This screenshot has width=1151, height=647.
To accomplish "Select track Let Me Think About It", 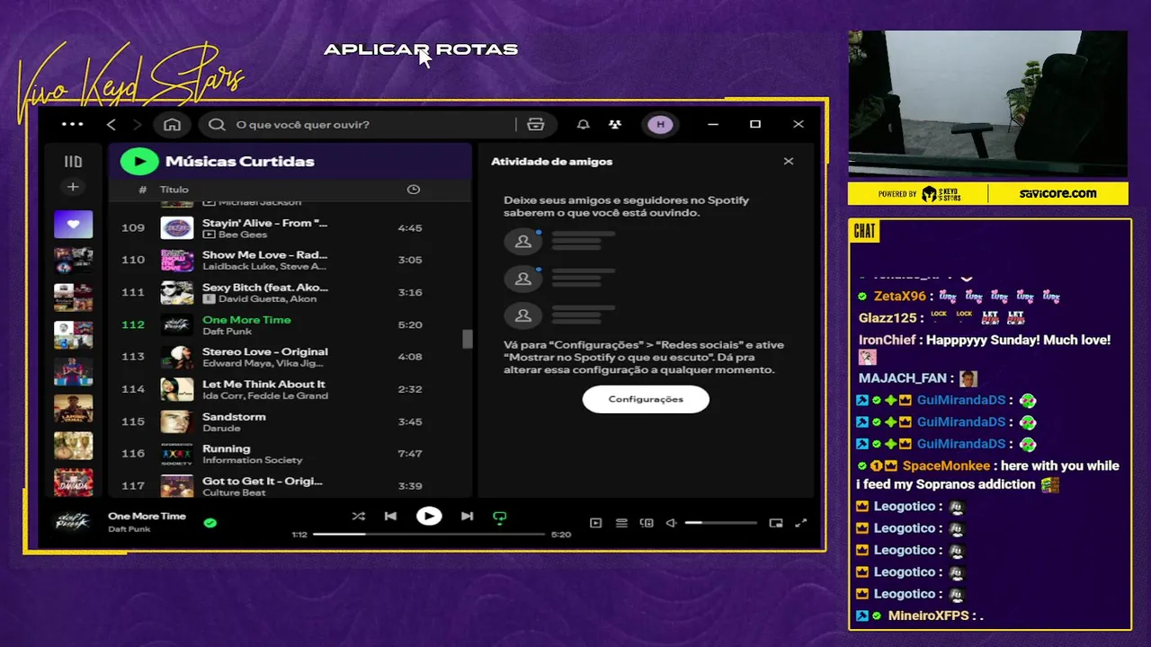I will [288, 389].
